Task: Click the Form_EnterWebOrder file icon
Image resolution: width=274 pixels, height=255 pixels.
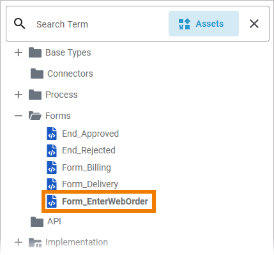Action: 52,201
